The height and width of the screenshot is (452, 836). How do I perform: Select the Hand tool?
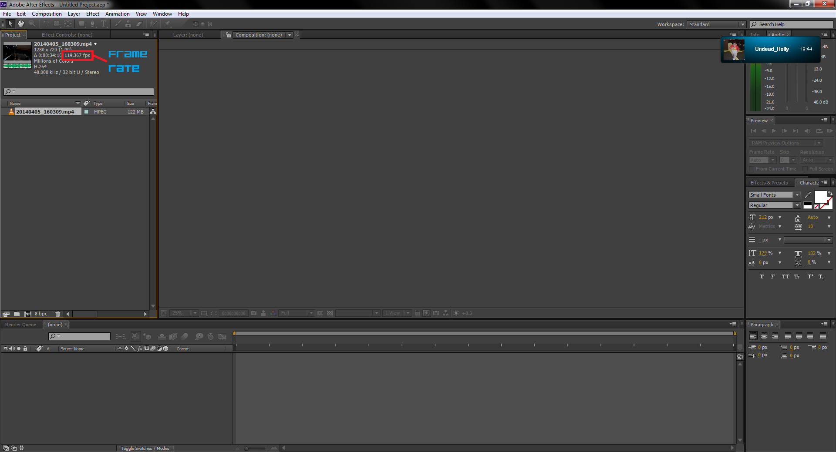click(21, 24)
